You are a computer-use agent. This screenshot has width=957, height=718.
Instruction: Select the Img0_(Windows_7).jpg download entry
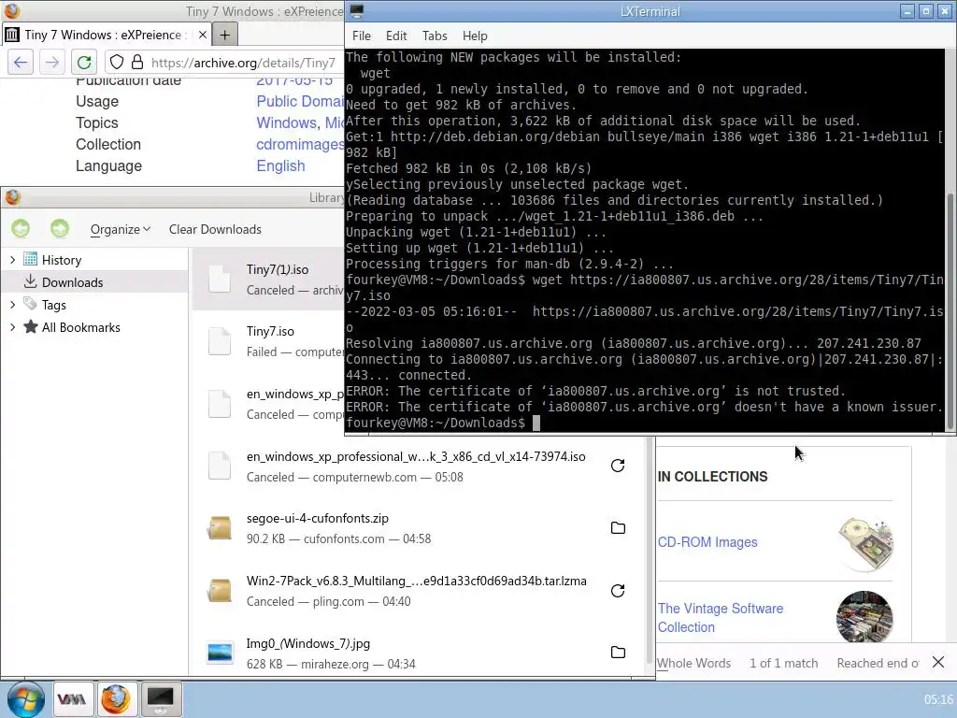tap(419, 653)
